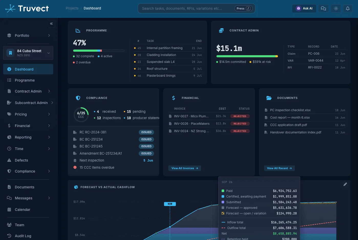Screen dimensions: 358x240
Task: Click the NOW marker on cashflow chart
Action: coord(170,204)
